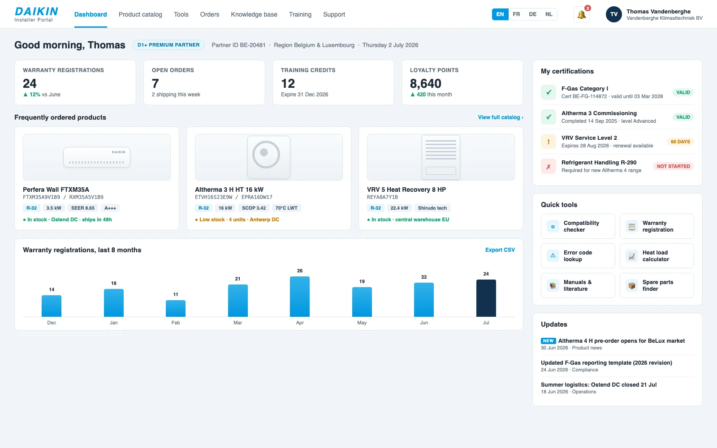Click the Feb bar in warranty chart

[176, 308]
